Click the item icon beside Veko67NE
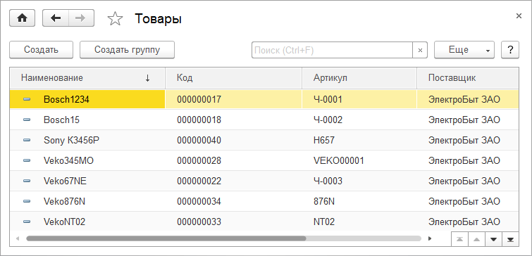532x256 pixels. (27, 181)
